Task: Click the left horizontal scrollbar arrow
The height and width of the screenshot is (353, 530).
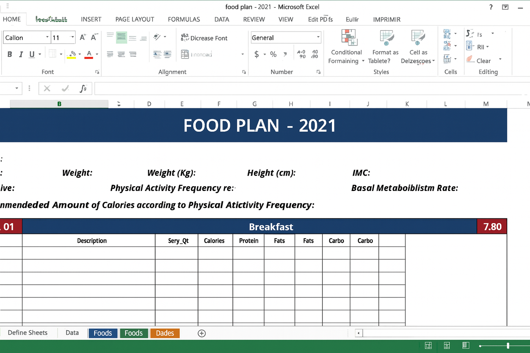Action: [x=358, y=333]
